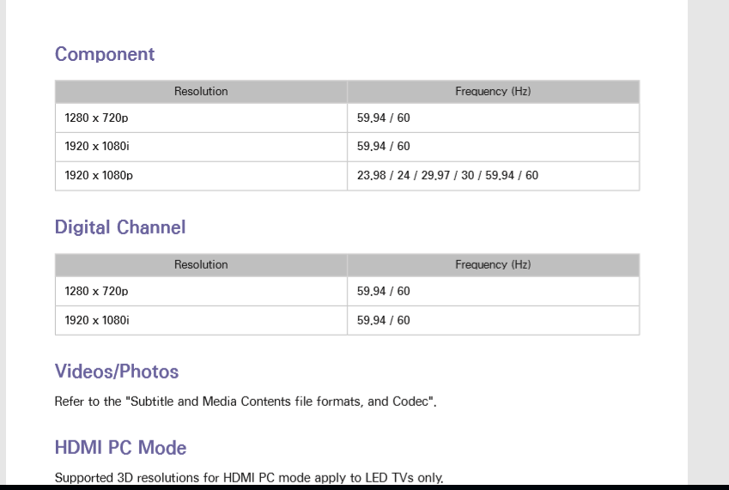Click 59.94 / 60 for Digital Channel 1280 x 720p

point(383,291)
